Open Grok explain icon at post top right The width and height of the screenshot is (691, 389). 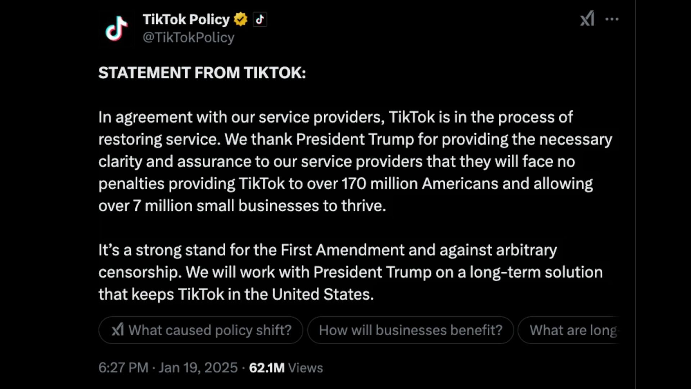587,19
